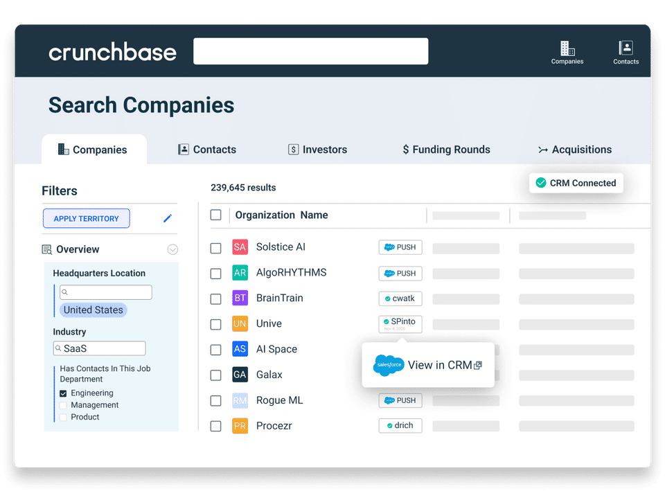
Task: Click the drich owner badge for Procezr
Action: [400, 425]
